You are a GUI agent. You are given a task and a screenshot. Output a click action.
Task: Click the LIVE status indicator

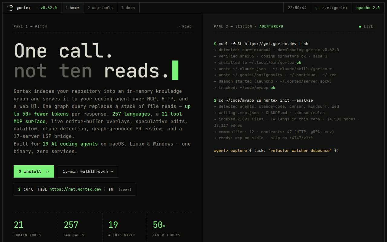pyautogui.click(x=366, y=26)
